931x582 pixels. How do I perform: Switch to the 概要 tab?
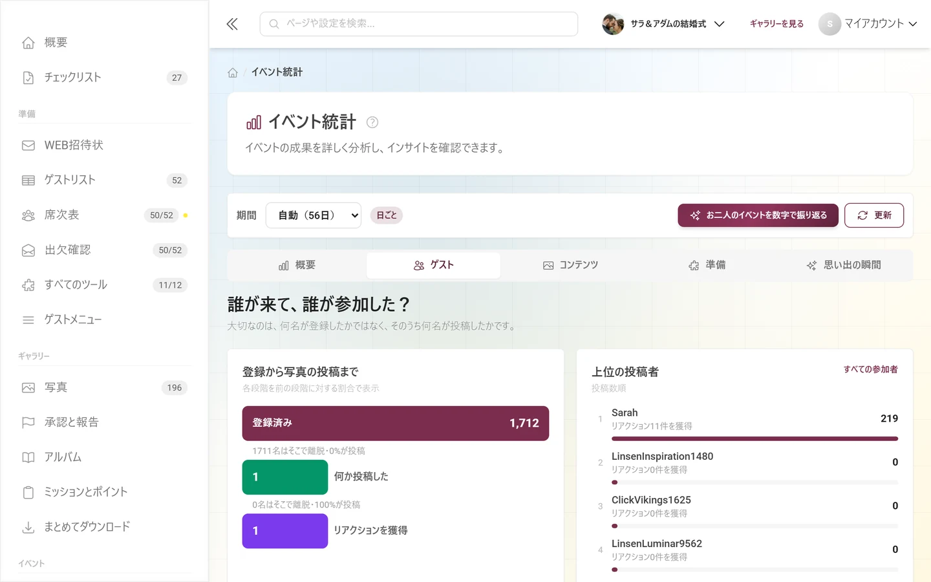coord(297,266)
